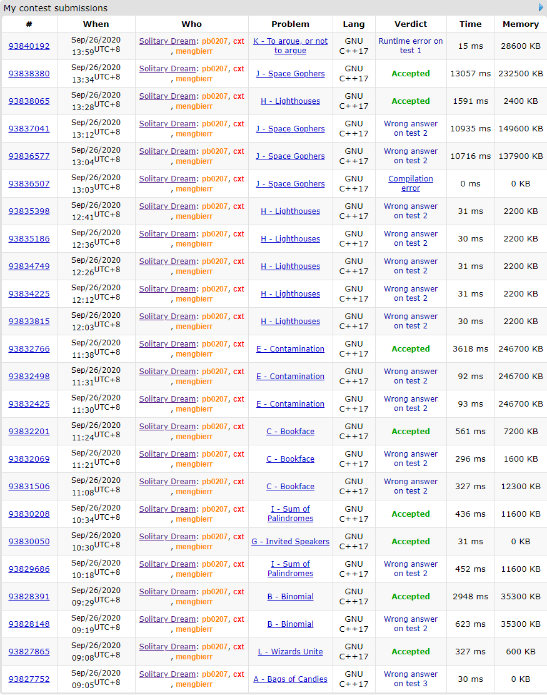The width and height of the screenshot is (547, 695).
Task: View the Wrong answer on test 3 verdict
Action: point(411,679)
